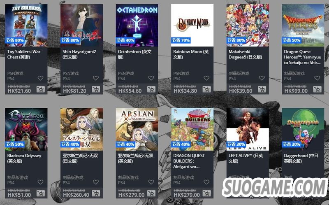This screenshot has width=329, height=205.
Task: Open Blacksea Odyssey title link
Action: (24, 158)
